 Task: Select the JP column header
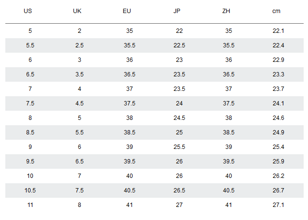177,11
